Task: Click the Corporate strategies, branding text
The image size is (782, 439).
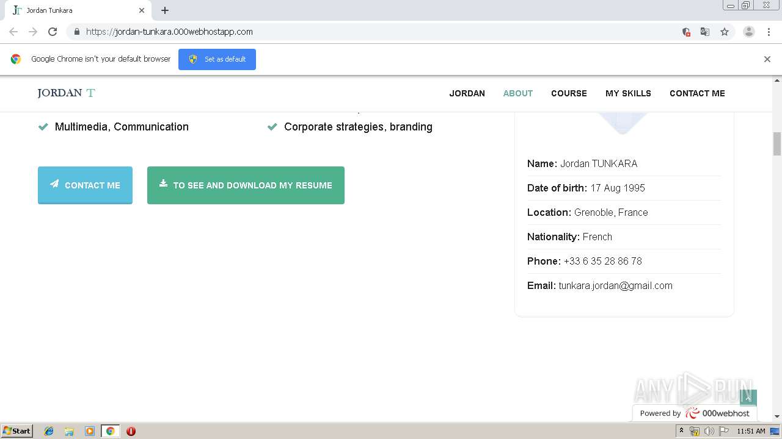Action: (358, 127)
